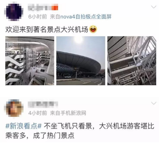Tap the 来自手机新浪网 source label
This screenshot has width=159, height=147.
68,113
